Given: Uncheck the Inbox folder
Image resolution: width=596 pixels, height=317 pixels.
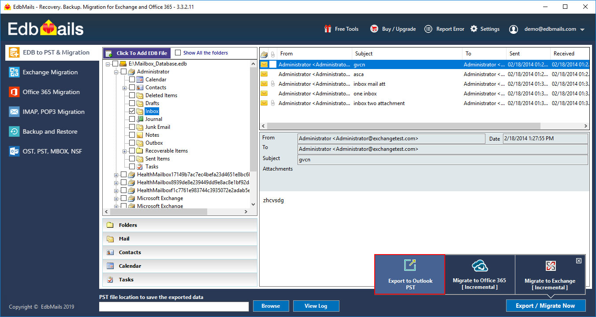Looking at the screenshot, I should click(132, 111).
